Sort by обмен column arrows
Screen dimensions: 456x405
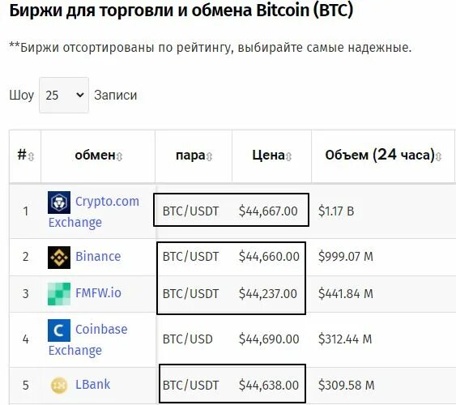[x=119, y=156]
